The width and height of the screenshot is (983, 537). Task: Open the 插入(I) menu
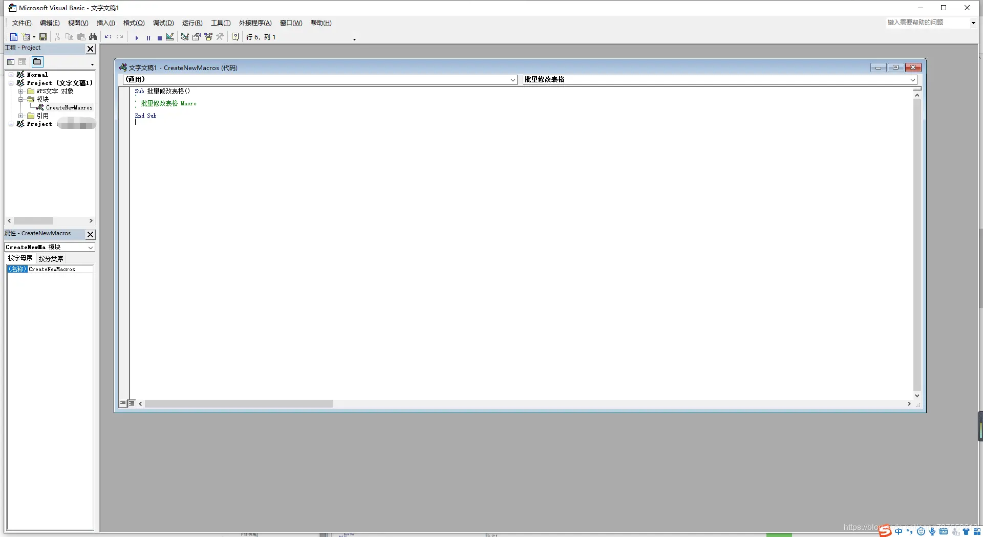pyautogui.click(x=105, y=23)
